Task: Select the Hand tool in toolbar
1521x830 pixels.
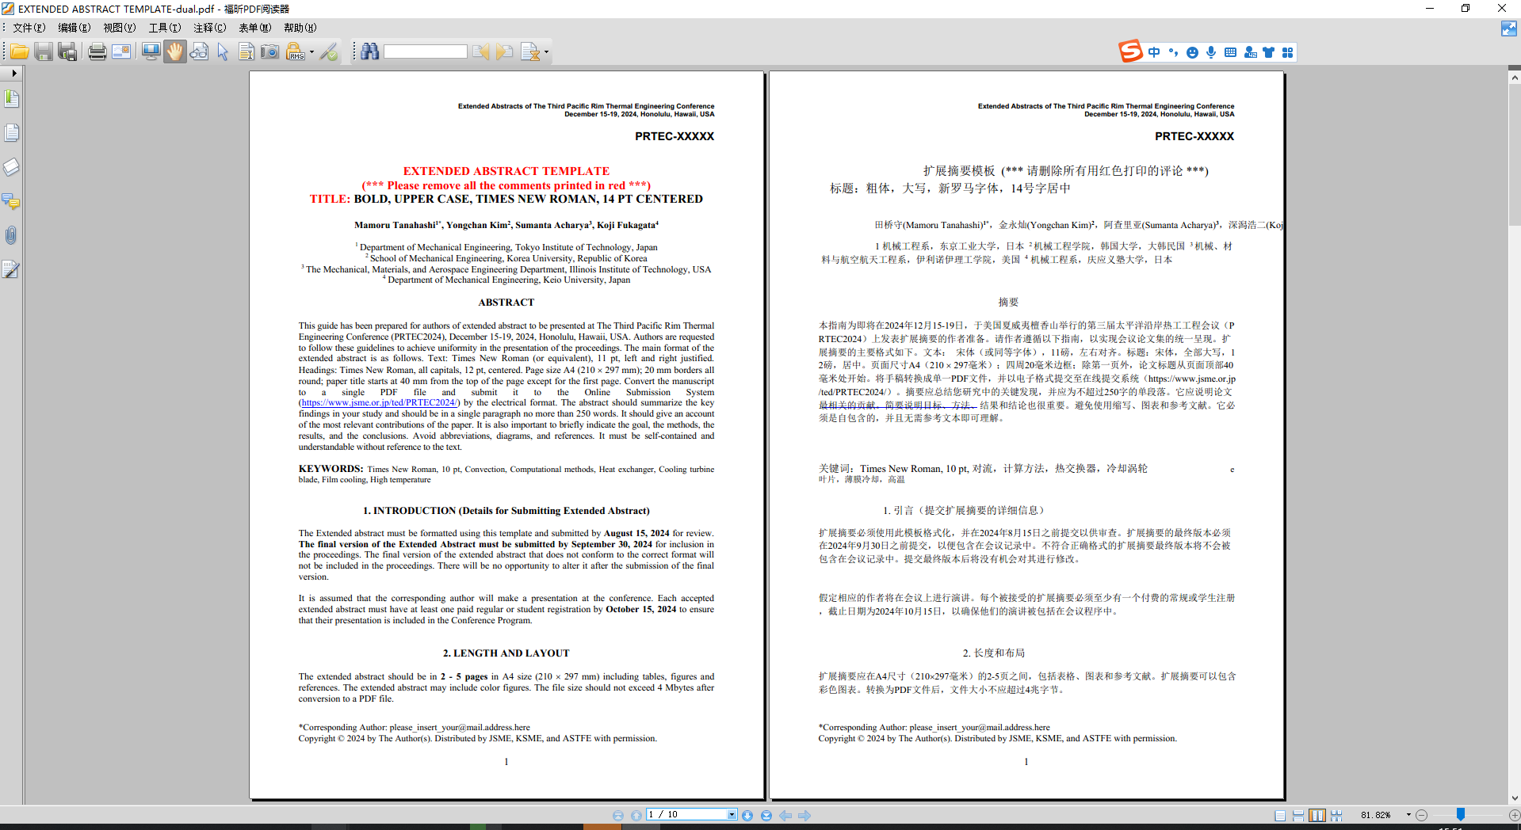Action: [x=174, y=52]
